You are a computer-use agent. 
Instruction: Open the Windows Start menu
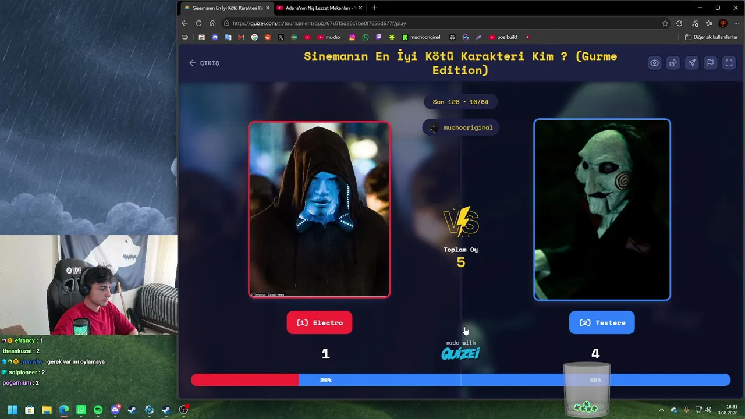tap(12, 410)
